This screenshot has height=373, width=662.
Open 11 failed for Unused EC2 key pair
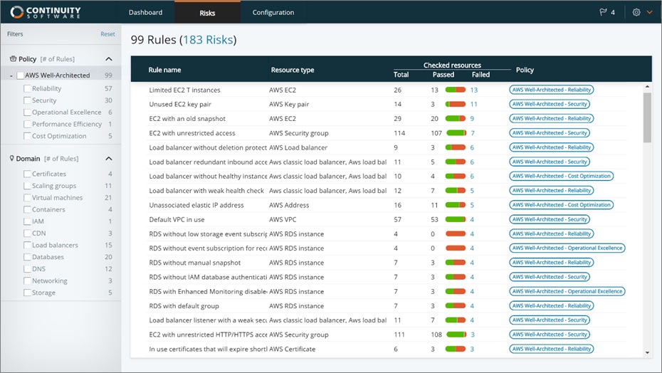pos(473,105)
